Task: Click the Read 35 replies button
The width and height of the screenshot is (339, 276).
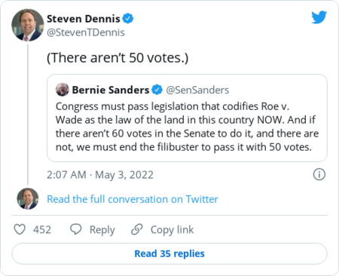Action: coord(169,253)
